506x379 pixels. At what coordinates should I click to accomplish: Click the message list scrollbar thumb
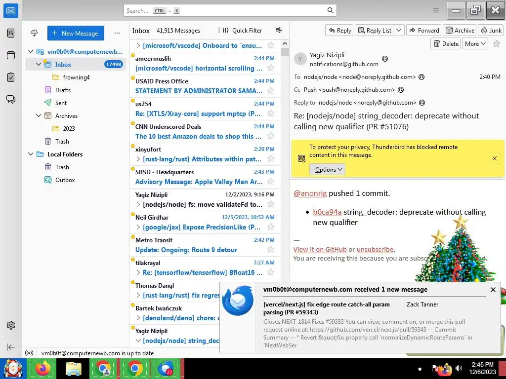(x=285, y=52)
